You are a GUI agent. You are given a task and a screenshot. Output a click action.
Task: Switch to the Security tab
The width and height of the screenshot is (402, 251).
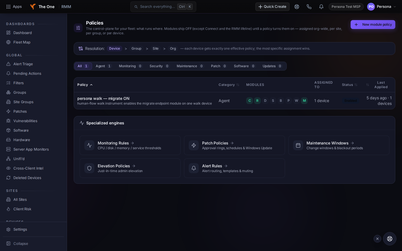[x=159, y=66]
